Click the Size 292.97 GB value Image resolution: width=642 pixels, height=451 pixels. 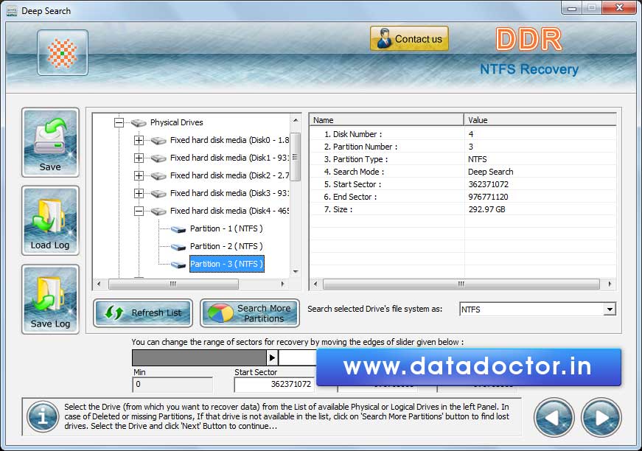(x=486, y=209)
